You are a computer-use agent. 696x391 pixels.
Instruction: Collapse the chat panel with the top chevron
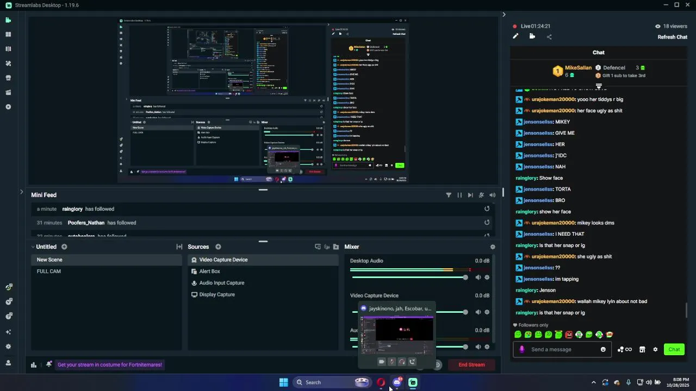pos(504,15)
